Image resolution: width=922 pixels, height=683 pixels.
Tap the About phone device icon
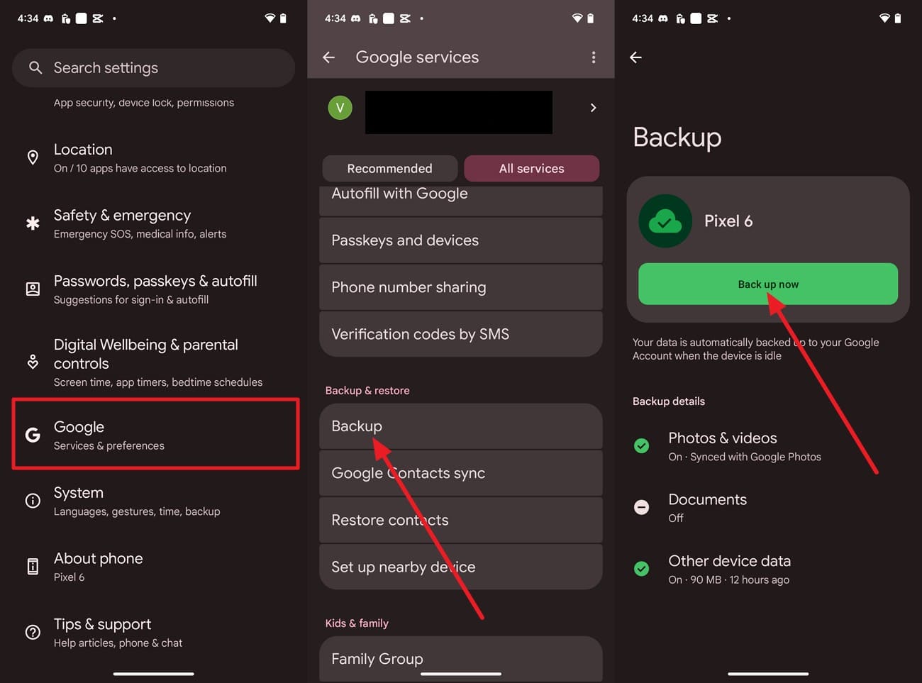33,566
